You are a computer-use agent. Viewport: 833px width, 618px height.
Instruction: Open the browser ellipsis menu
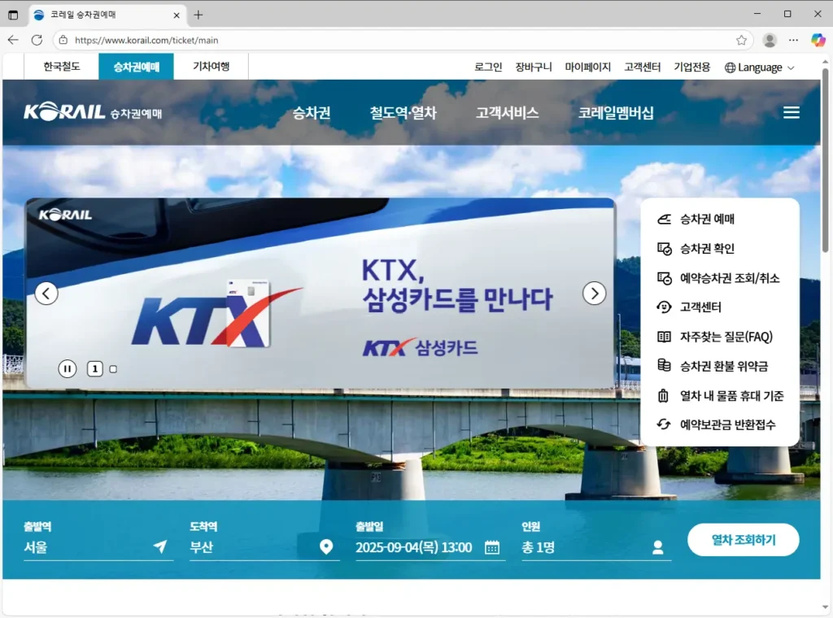(793, 39)
